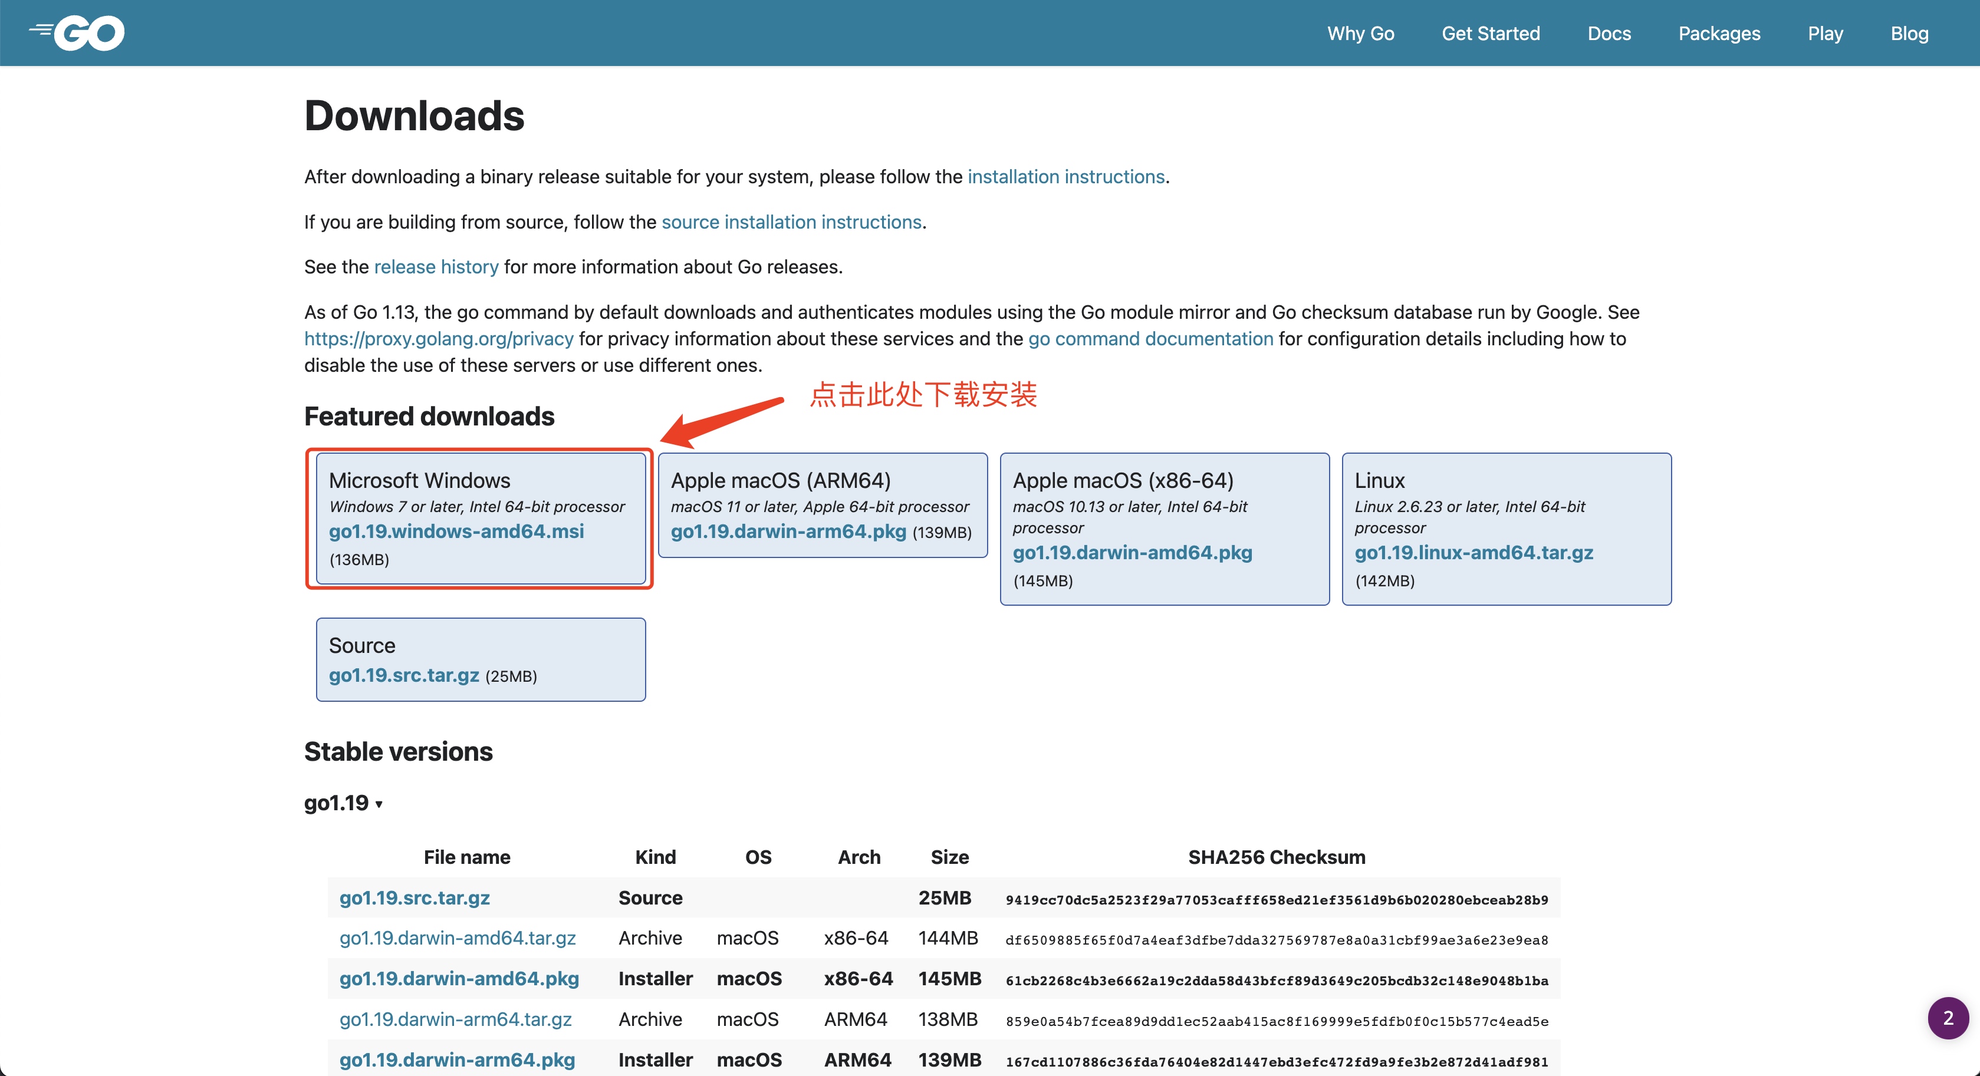Click go1.19.darwin-amd64.pkg in the table
The image size is (1980, 1076).
coord(459,979)
